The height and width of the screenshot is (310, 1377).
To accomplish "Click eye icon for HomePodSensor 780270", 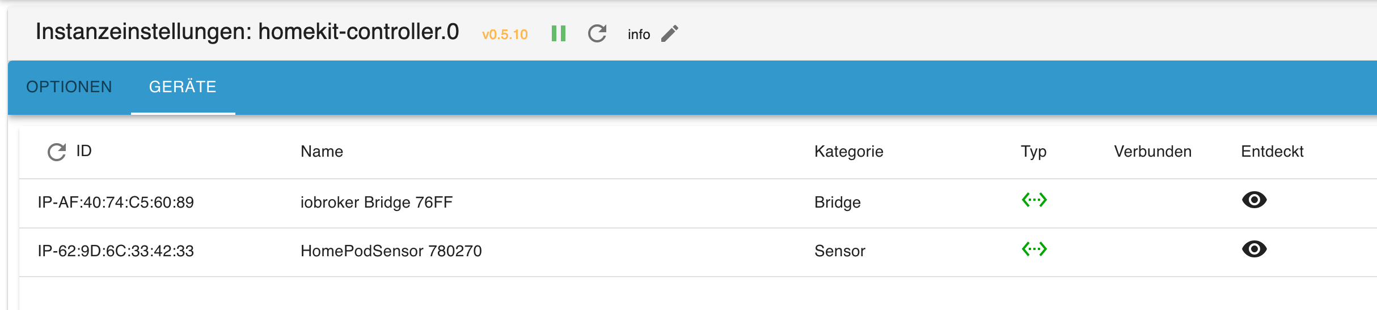I will tap(1254, 249).
